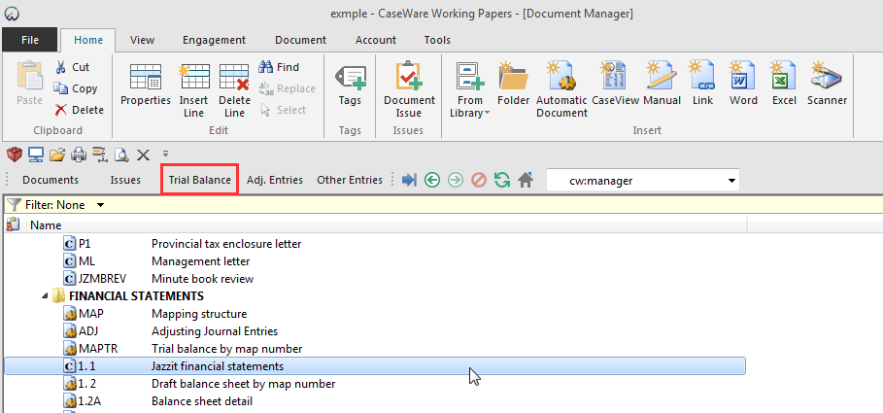Click the blue arrow-to-bar go icon
The image size is (883, 413).
click(x=409, y=181)
